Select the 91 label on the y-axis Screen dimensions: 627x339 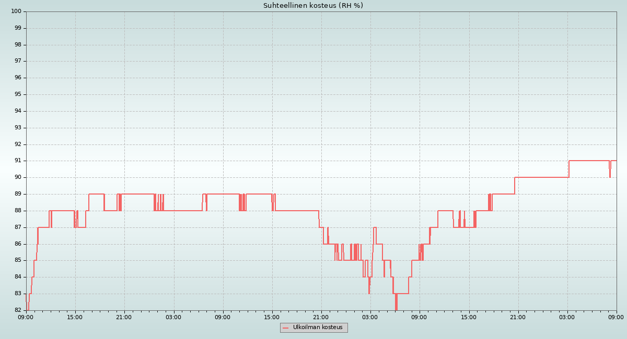point(17,161)
